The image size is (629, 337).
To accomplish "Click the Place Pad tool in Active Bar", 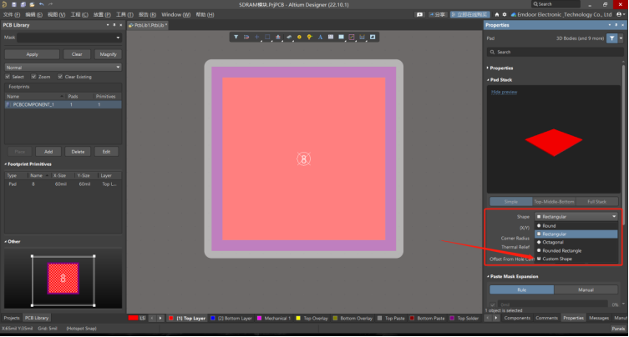I will 299,37.
